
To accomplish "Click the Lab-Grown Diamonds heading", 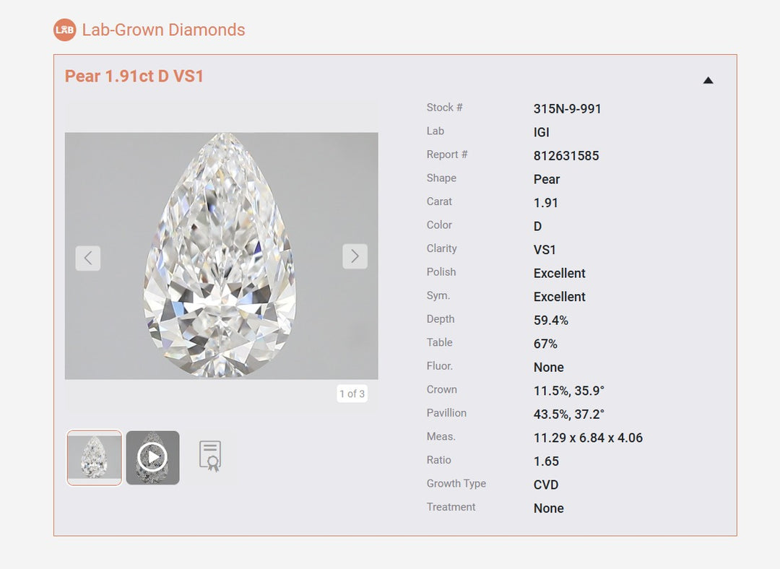I will coord(164,30).
